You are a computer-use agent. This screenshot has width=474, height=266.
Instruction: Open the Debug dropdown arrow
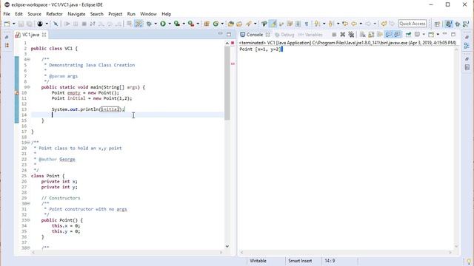pyautogui.click(x=155, y=24)
